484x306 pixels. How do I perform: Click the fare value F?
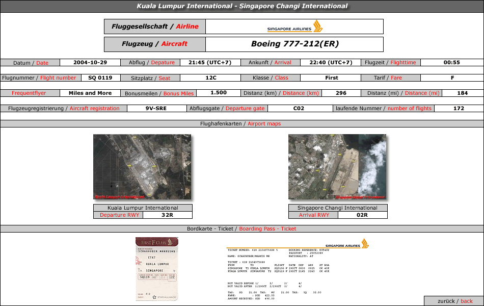tap(452, 78)
